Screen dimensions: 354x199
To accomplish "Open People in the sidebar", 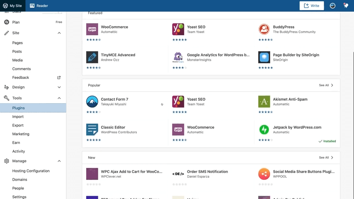I will 18,188.
